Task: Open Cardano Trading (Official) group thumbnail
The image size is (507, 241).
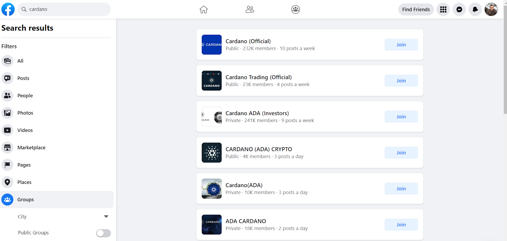Action: (212, 81)
